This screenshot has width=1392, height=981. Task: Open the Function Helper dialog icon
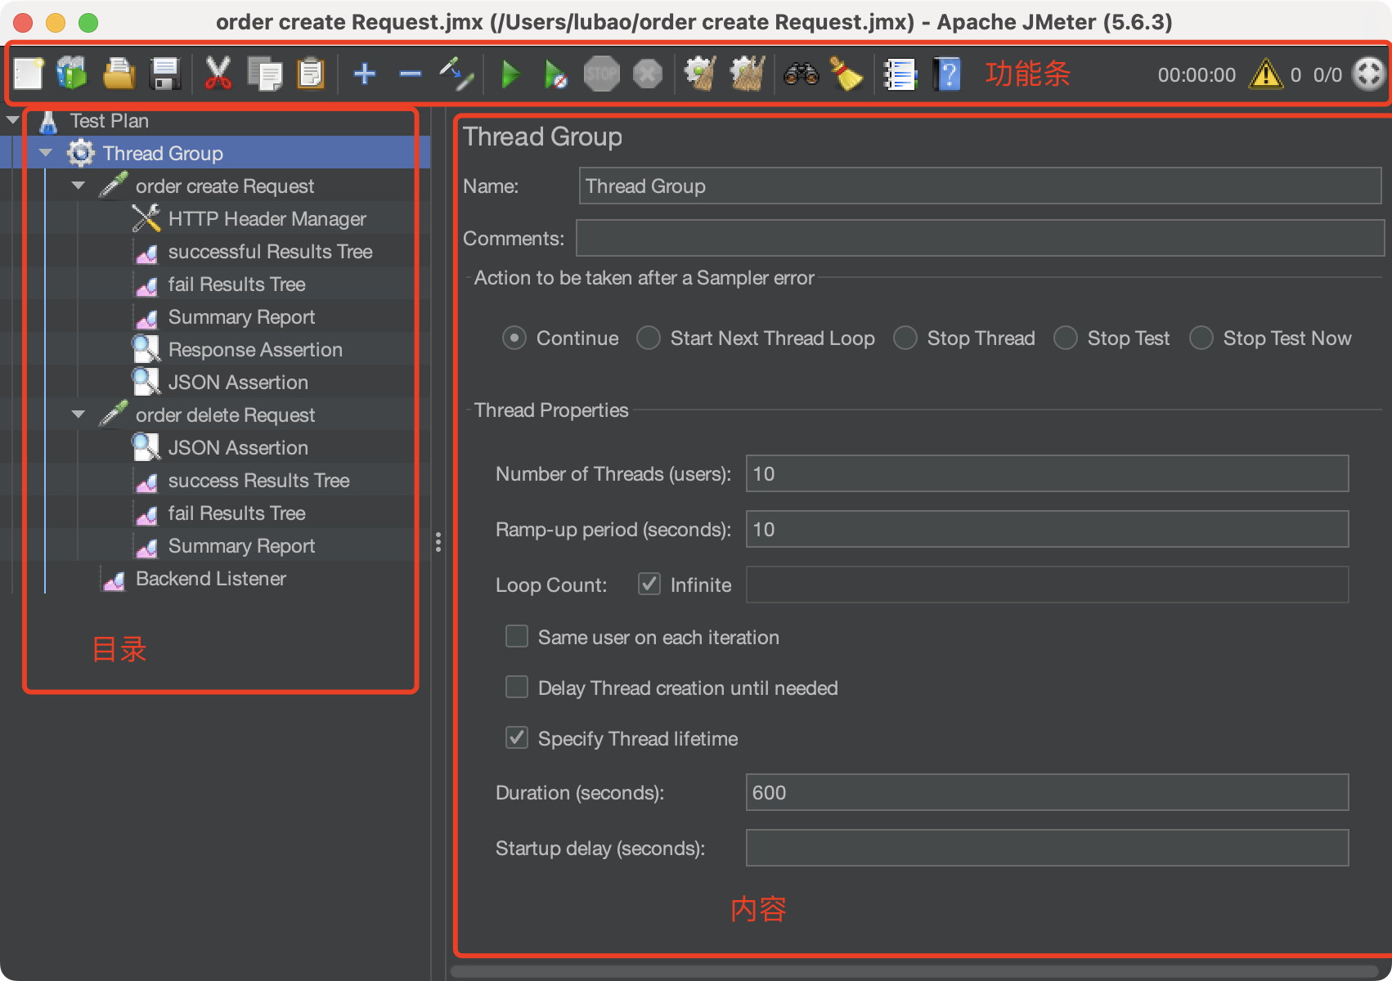click(900, 74)
